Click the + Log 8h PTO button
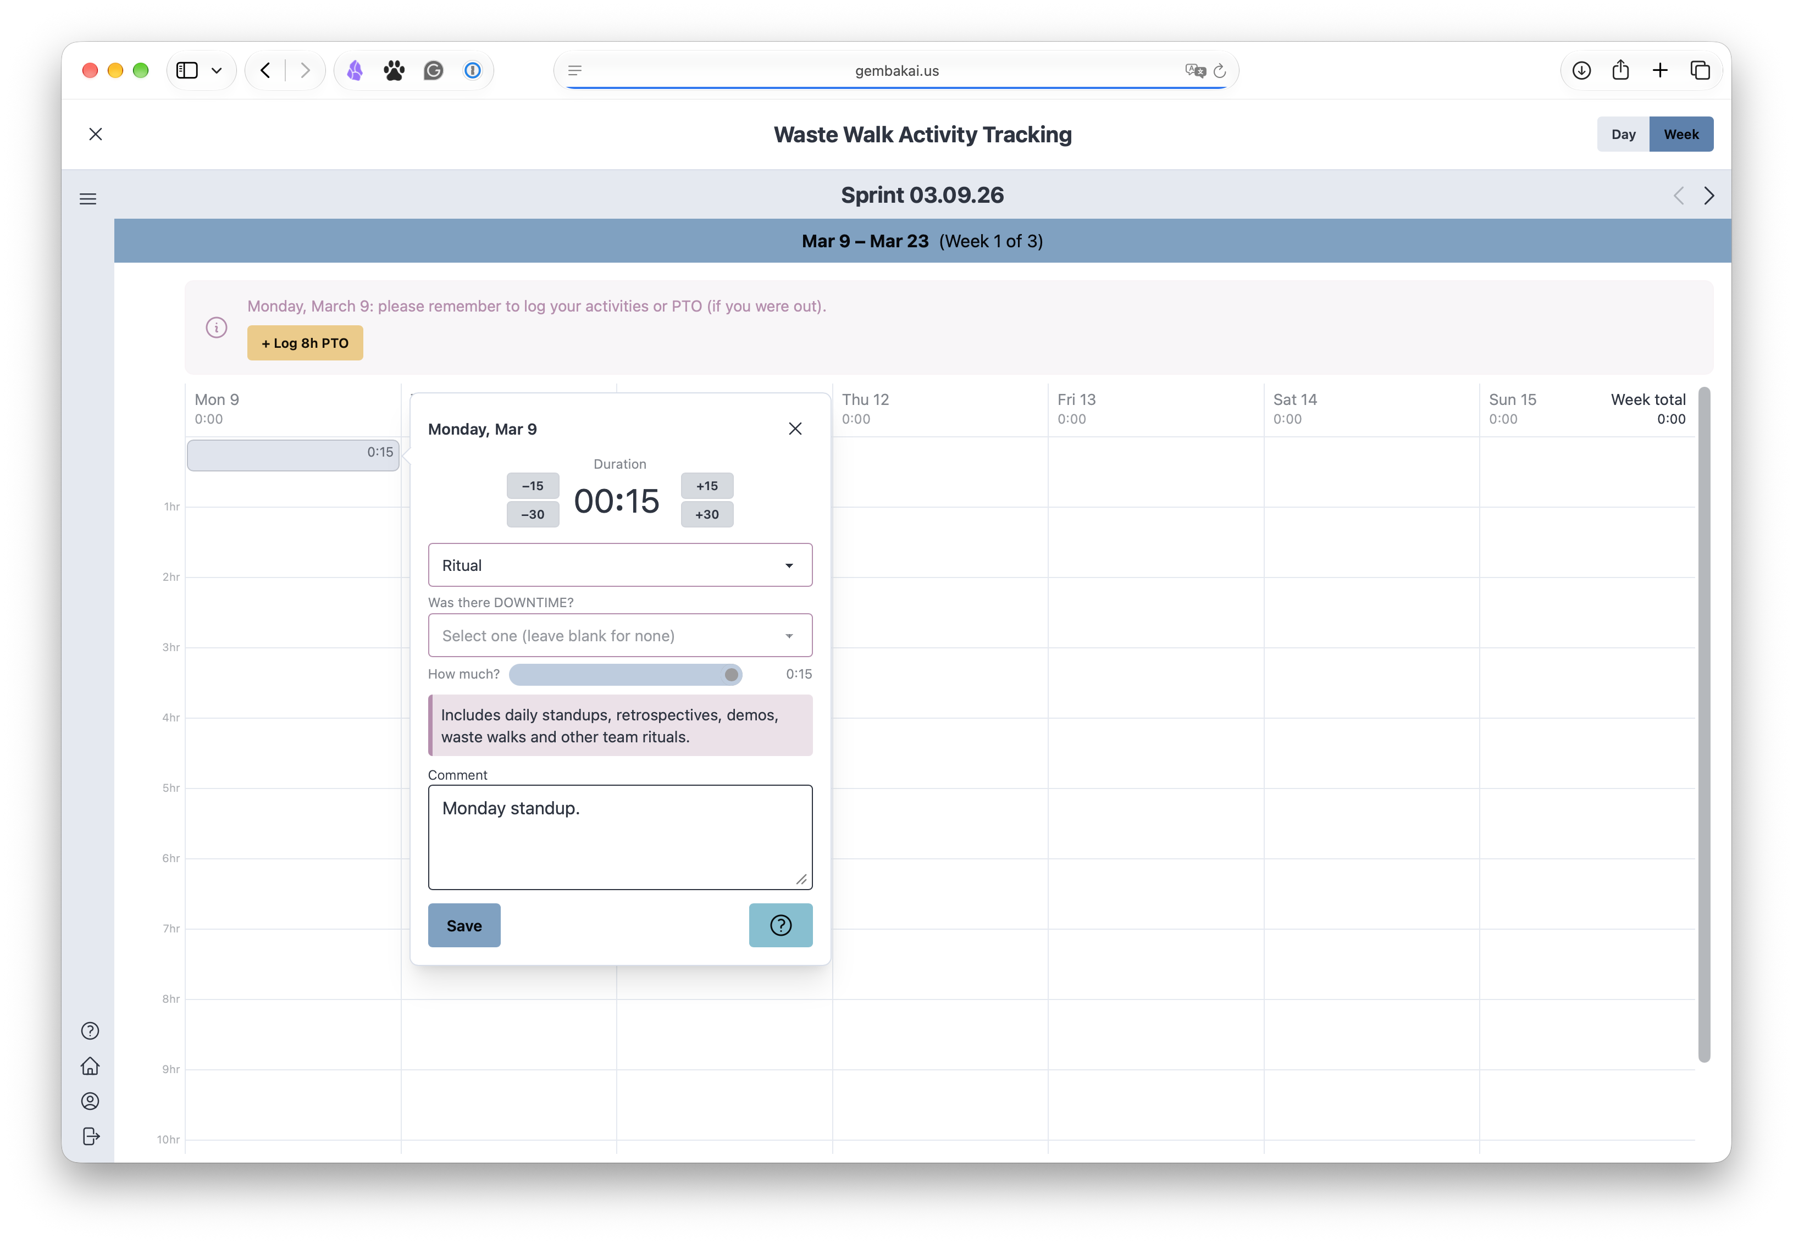The image size is (1793, 1244). [x=305, y=343]
